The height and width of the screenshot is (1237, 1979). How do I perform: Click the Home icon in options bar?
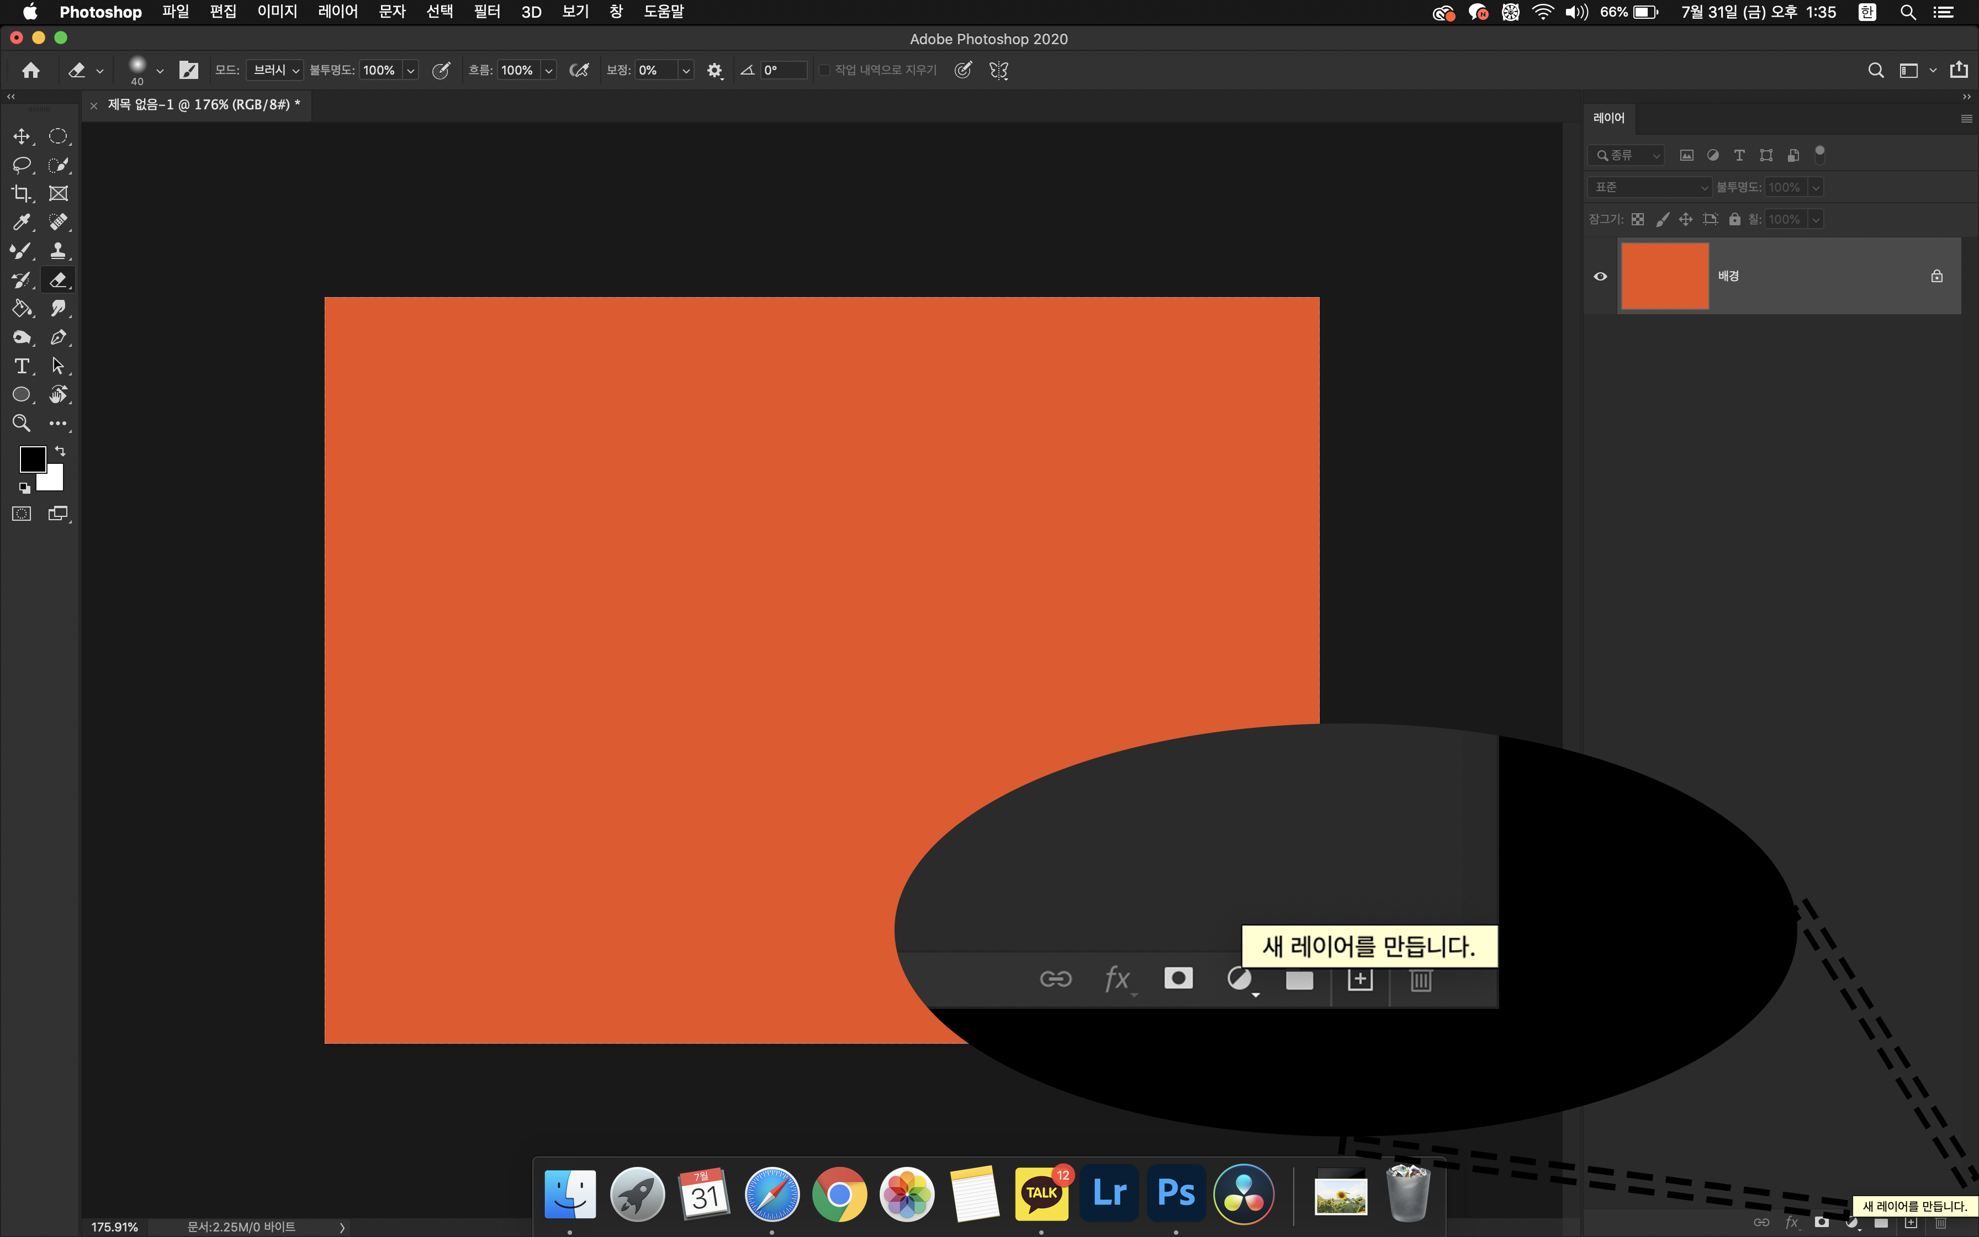click(x=31, y=70)
